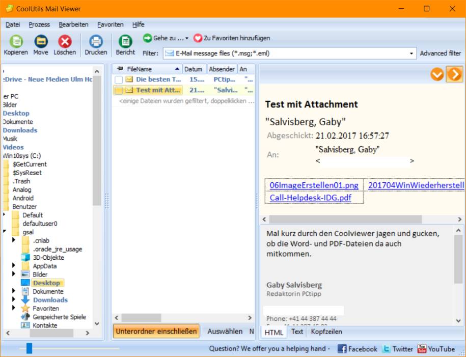Click the CoolUtils Mail Viewer title icon
Screen dimensions: 466x357
[x=10, y=9]
